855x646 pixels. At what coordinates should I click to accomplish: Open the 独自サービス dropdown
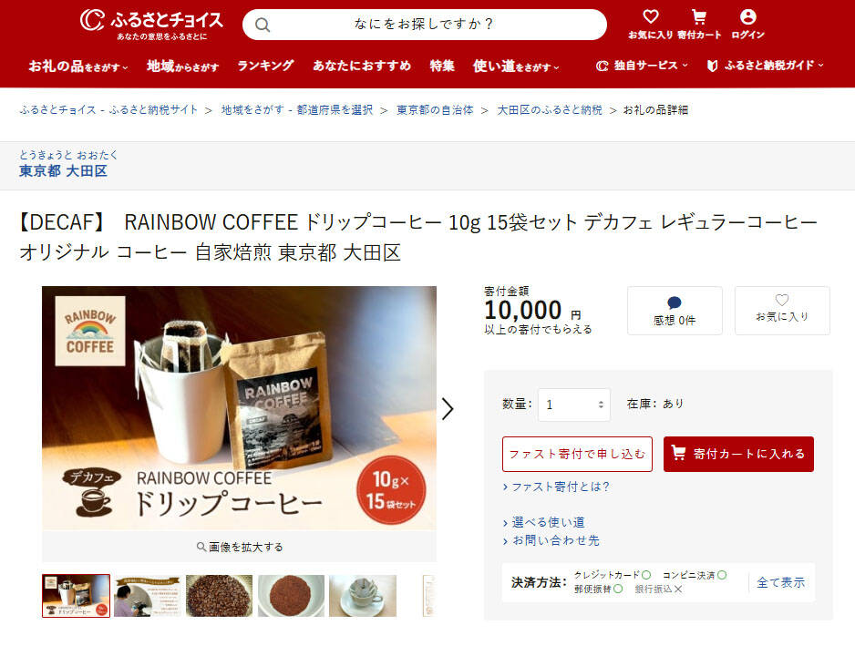tap(642, 66)
